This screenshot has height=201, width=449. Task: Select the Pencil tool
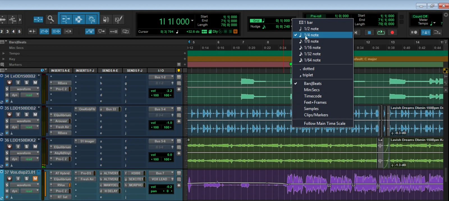point(118,19)
